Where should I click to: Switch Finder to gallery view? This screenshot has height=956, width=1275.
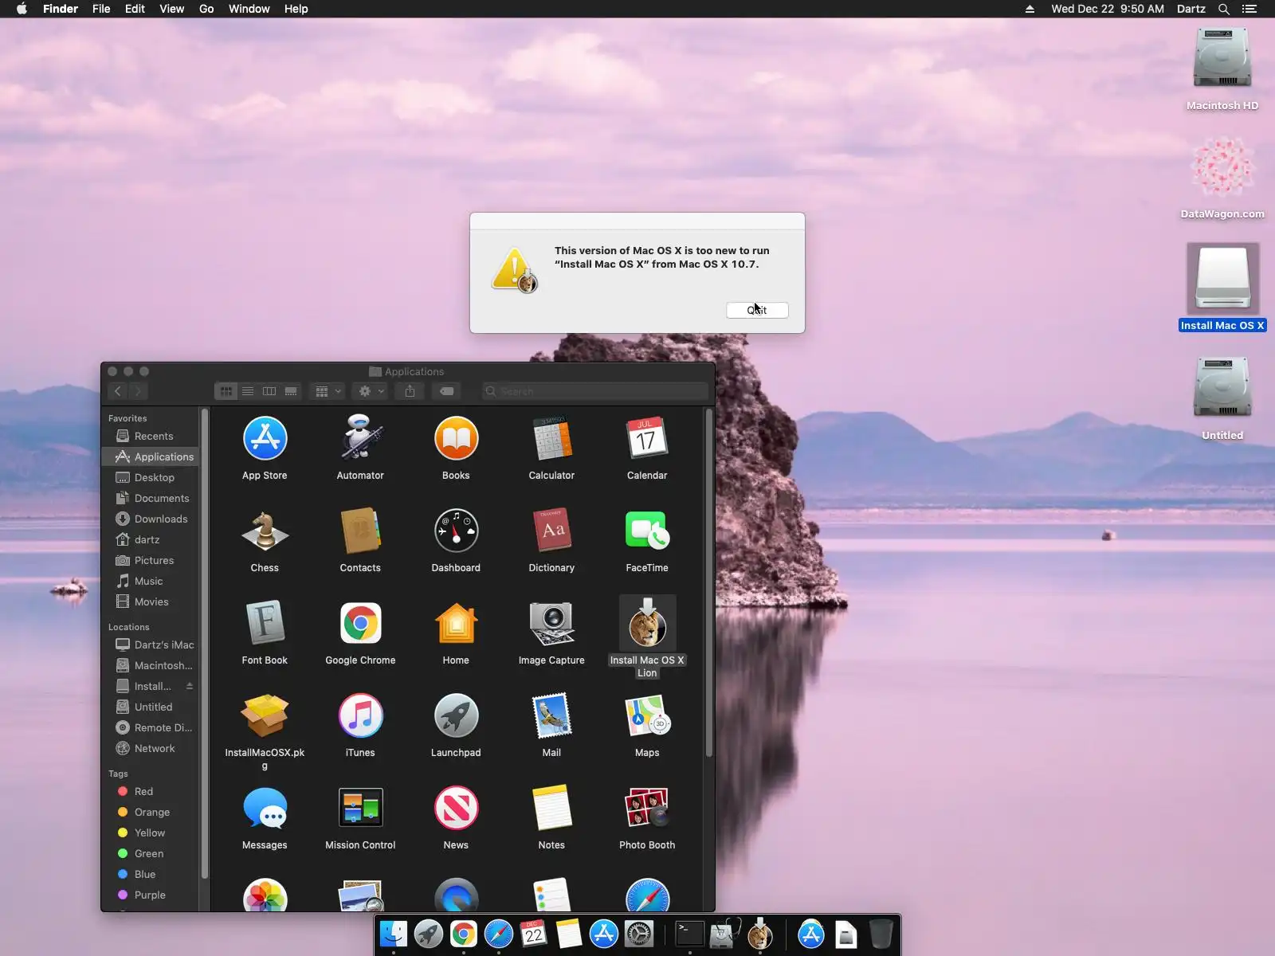click(291, 391)
